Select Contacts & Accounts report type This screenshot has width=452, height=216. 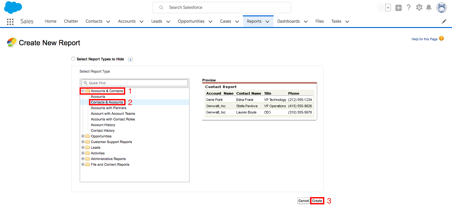(x=107, y=102)
